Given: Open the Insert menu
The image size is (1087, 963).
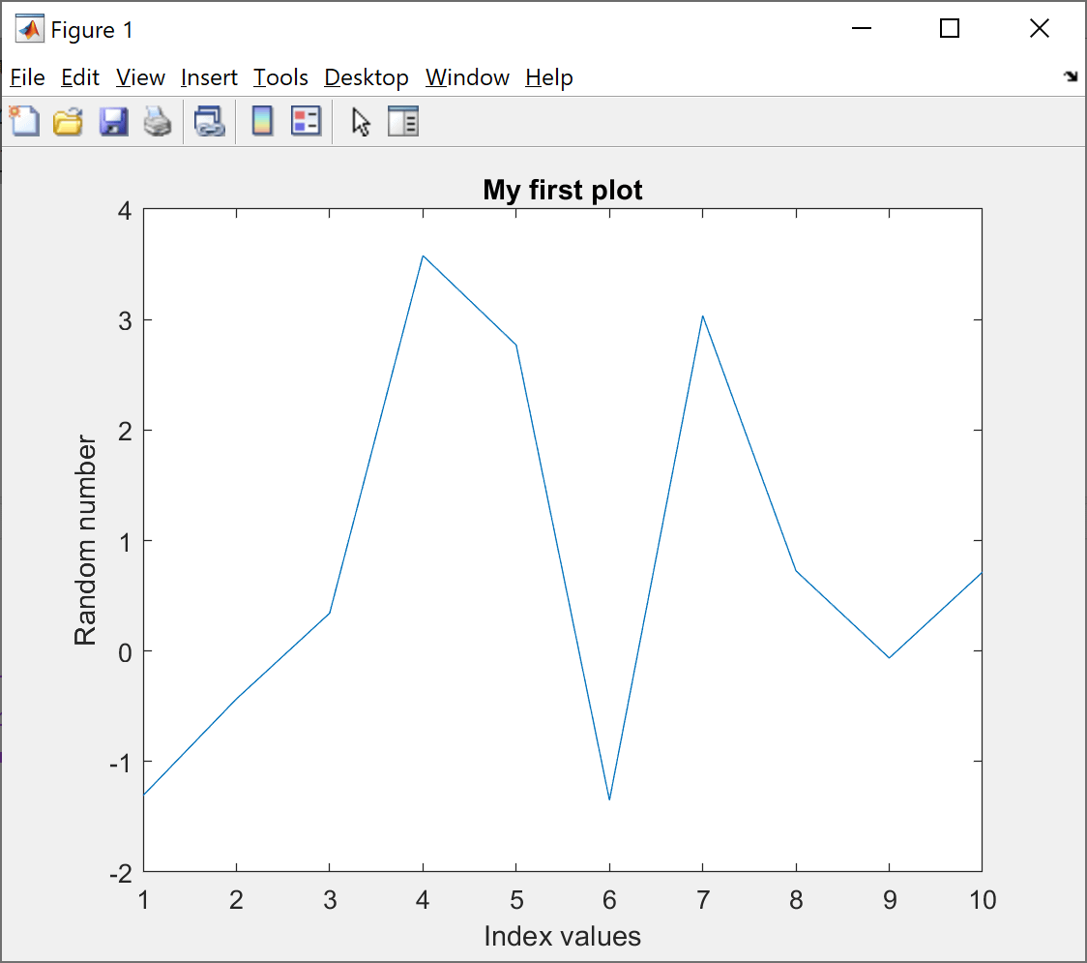Looking at the screenshot, I should pos(209,77).
